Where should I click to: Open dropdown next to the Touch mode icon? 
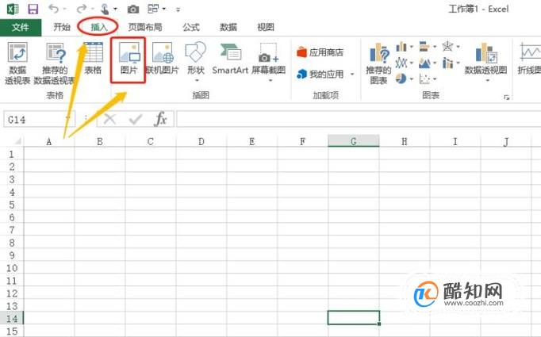115,10
